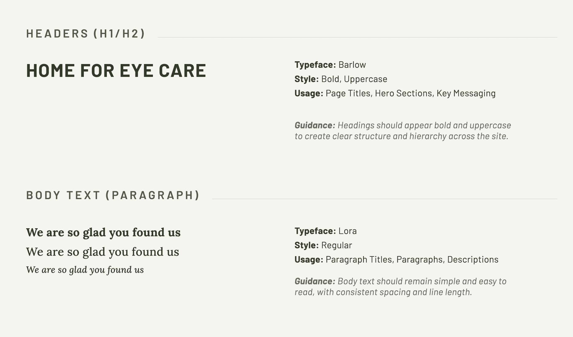This screenshot has height=337, width=573.
Task: Select the Typeface: Barlow line
Action: click(x=330, y=65)
